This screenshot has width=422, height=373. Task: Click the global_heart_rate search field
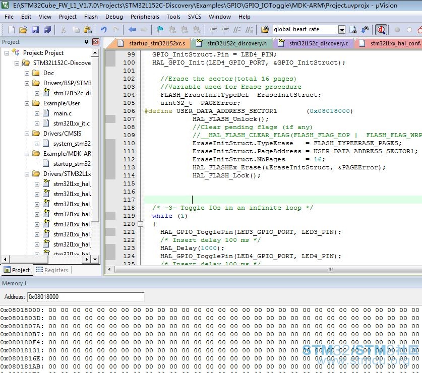(x=305, y=30)
